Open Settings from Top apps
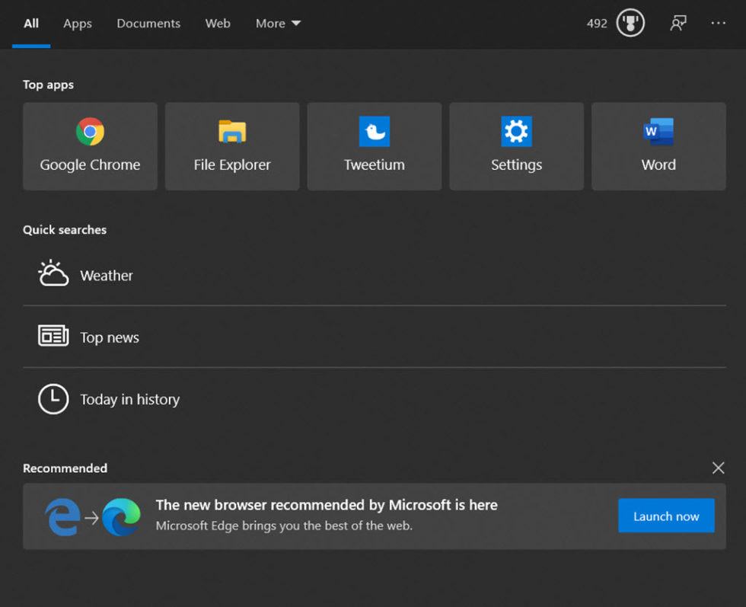Image resolution: width=746 pixels, height=607 pixels. pyautogui.click(x=516, y=146)
